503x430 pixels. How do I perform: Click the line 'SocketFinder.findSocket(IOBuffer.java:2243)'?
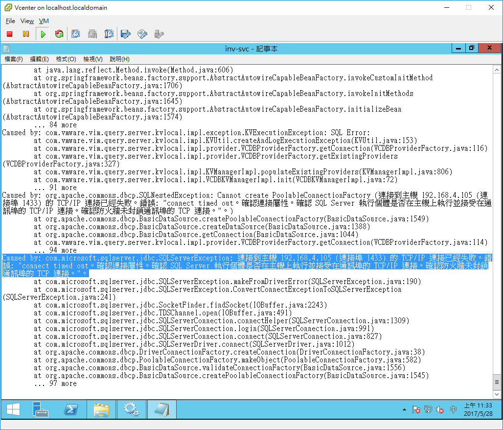click(180, 305)
